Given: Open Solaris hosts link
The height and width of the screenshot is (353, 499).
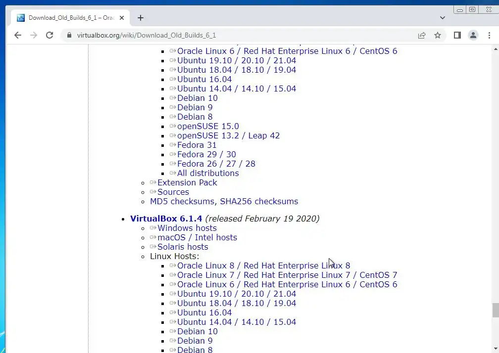Looking at the screenshot, I should pos(183,247).
